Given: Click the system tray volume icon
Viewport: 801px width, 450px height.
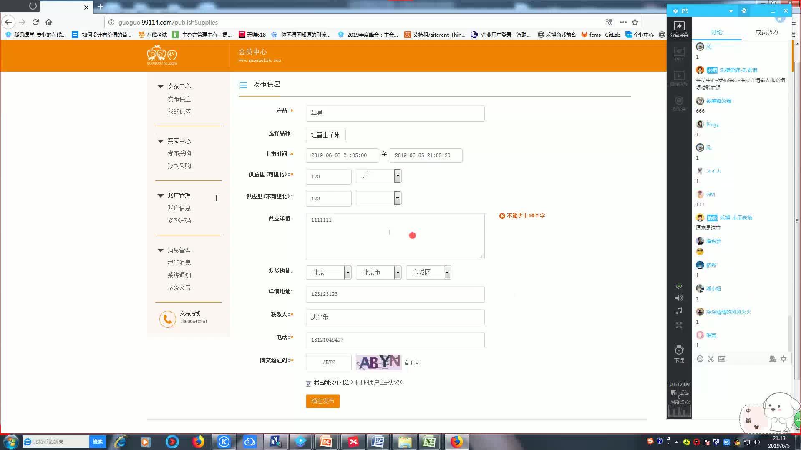Looking at the screenshot, I should (757, 442).
